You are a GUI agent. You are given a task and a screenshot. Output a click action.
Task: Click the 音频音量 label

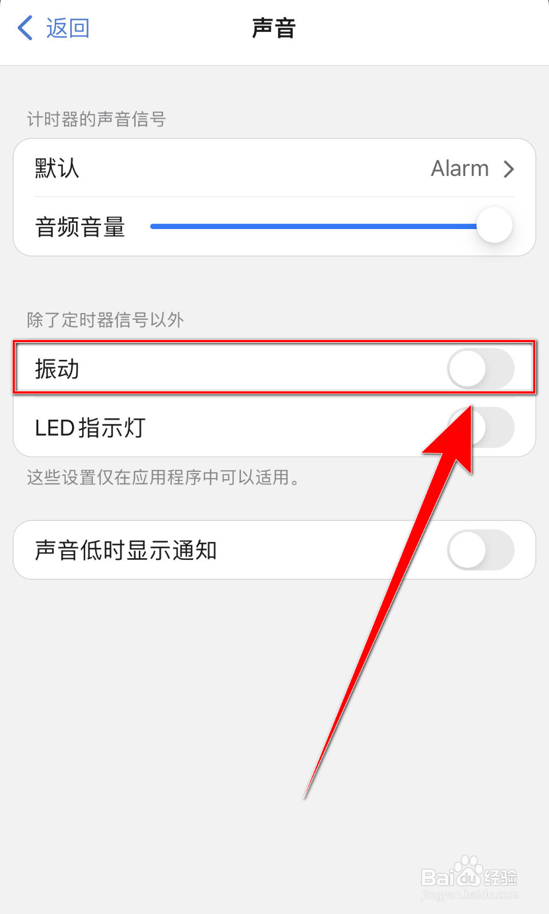pyautogui.click(x=80, y=227)
